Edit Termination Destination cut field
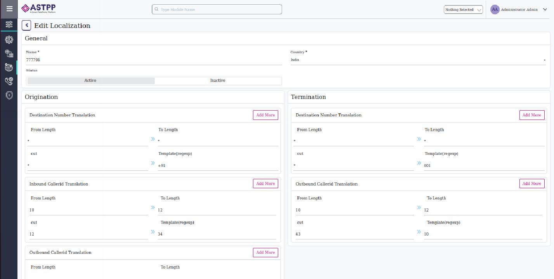The width and height of the screenshot is (554, 279). click(x=353, y=165)
